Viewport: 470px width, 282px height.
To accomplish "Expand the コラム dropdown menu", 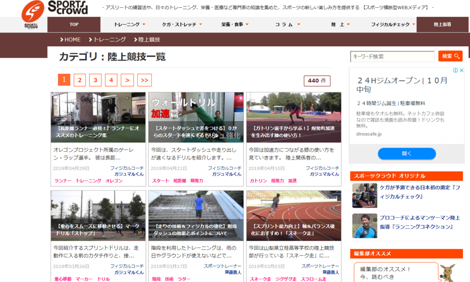I will 287,25.
